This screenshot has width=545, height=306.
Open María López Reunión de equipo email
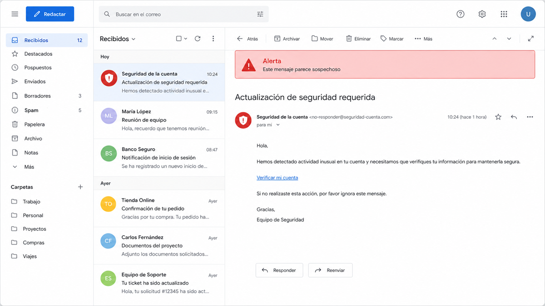[159, 120]
